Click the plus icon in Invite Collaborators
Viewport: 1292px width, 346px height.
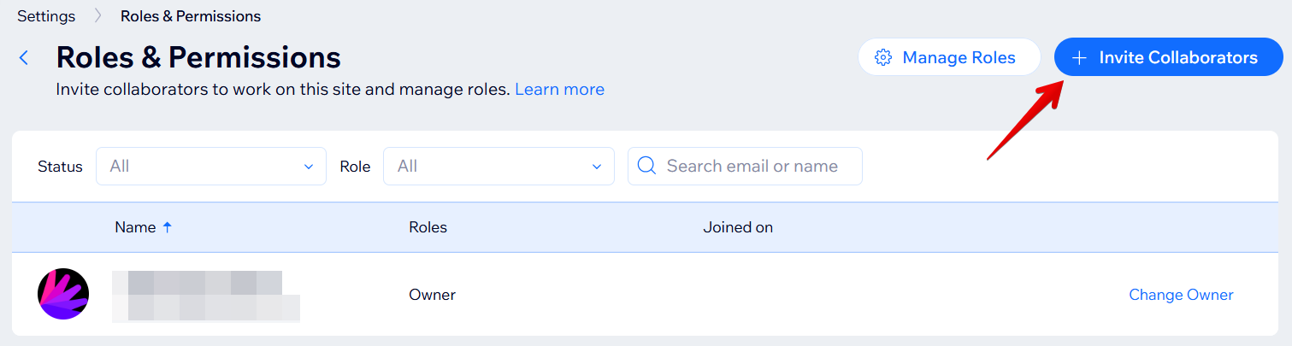pos(1080,58)
